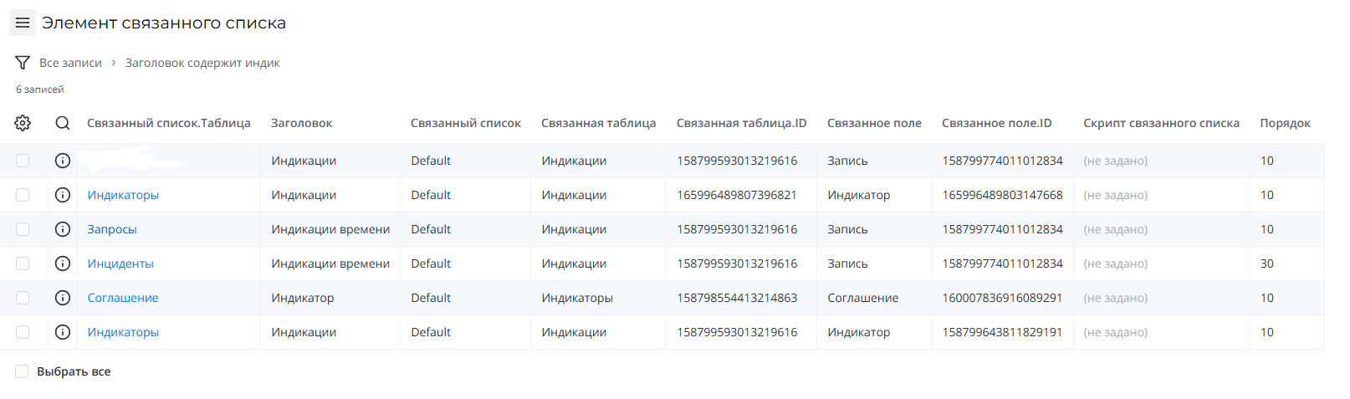Sort by the Заголовок column header
Viewport: 1350px width, 399px height.
(301, 123)
